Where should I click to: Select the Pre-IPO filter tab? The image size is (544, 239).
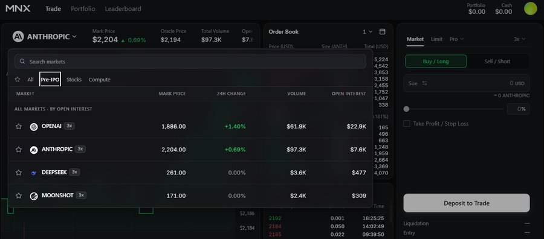(x=50, y=80)
